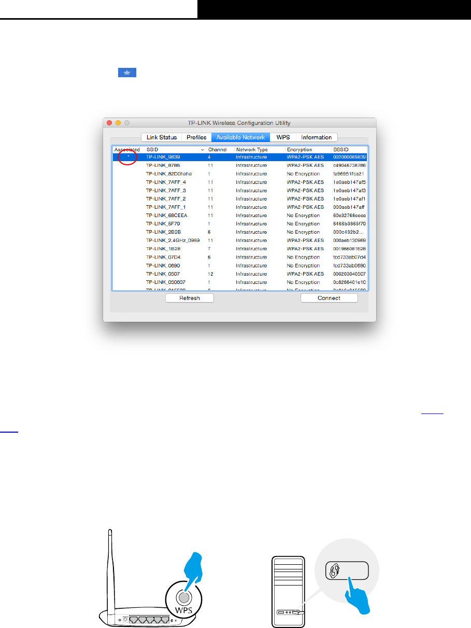471x628 pixels.
Task: Click the Connect button
Action: [329, 298]
